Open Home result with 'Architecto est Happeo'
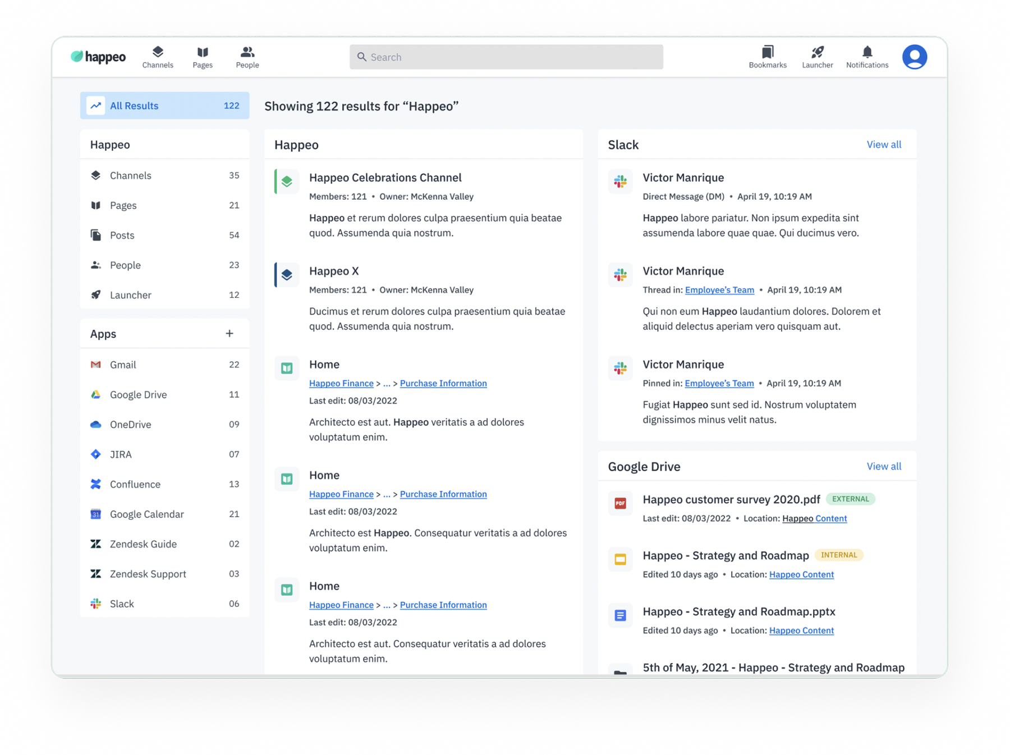The width and height of the screenshot is (1010, 755). [324, 475]
